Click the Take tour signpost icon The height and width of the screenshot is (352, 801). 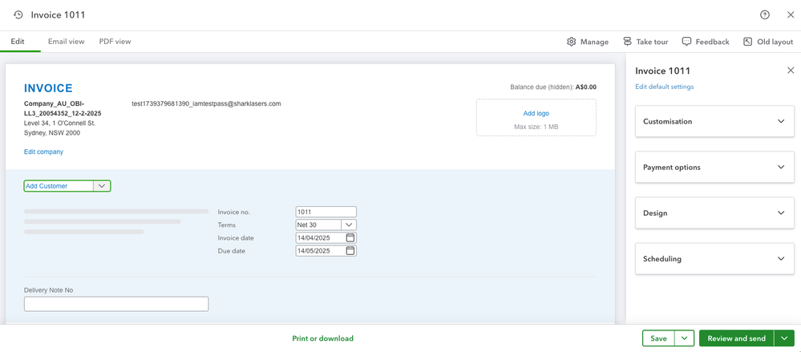click(627, 42)
